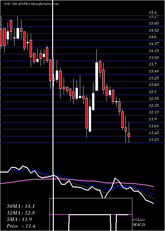The image size is (165, 231).
Task: Click the Price : 11.4 readout
Action: [x=21, y=226]
